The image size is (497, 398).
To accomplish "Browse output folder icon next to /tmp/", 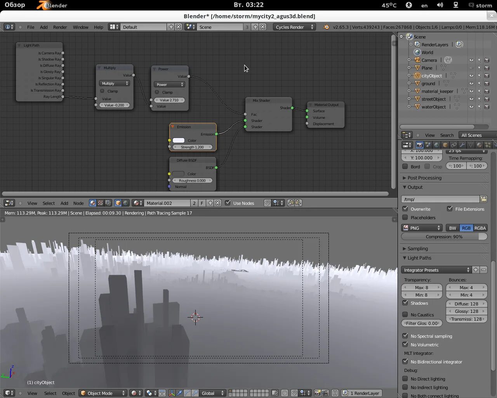I will click(x=483, y=199).
